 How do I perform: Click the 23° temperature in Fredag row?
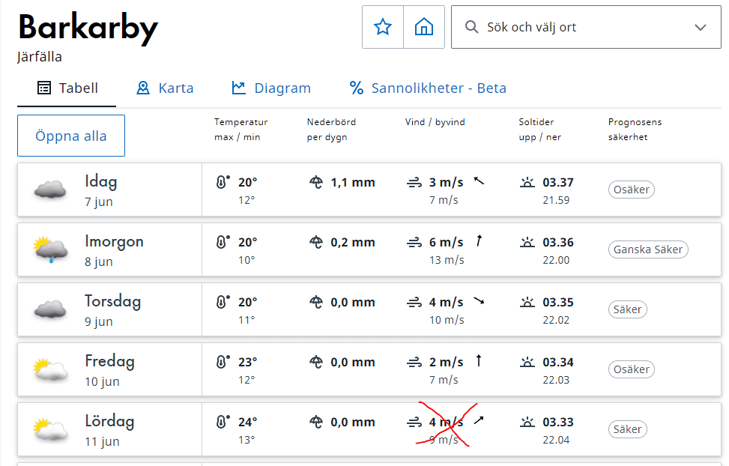[248, 363]
